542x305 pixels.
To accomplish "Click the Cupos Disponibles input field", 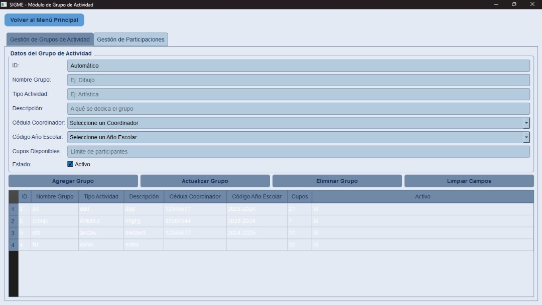I will click(x=298, y=151).
